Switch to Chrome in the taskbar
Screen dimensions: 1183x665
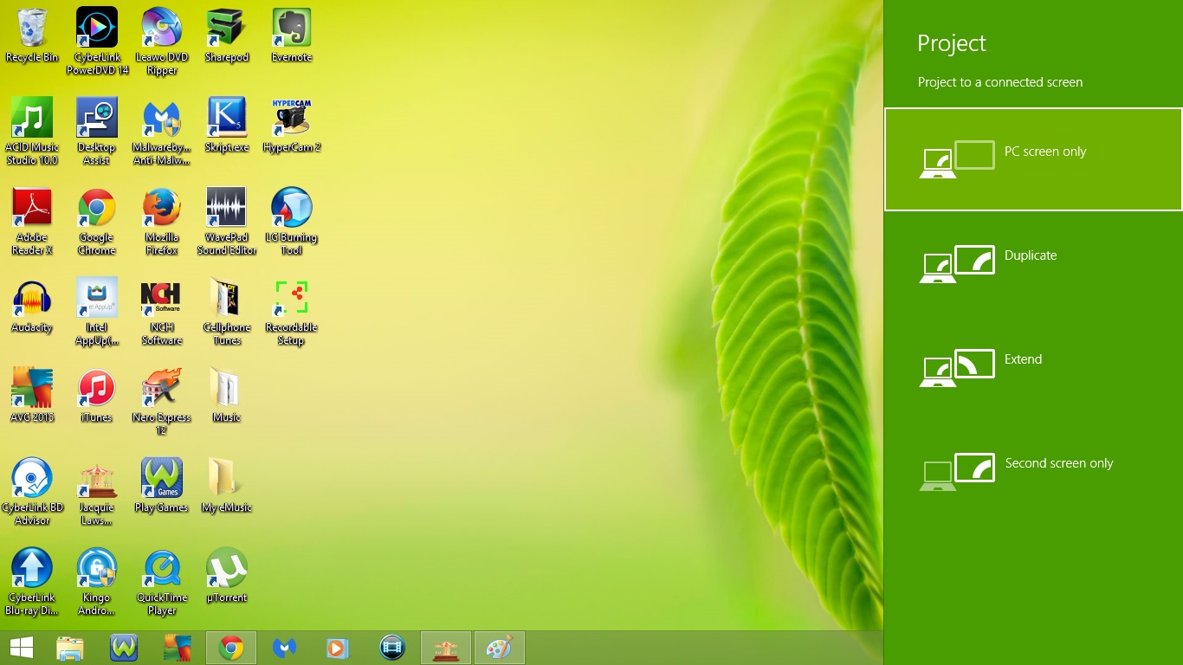point(231,648)
